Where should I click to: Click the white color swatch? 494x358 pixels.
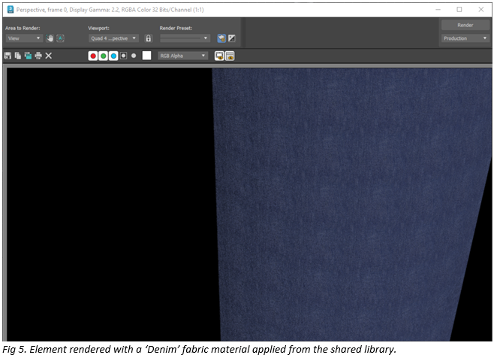[146, 56]
